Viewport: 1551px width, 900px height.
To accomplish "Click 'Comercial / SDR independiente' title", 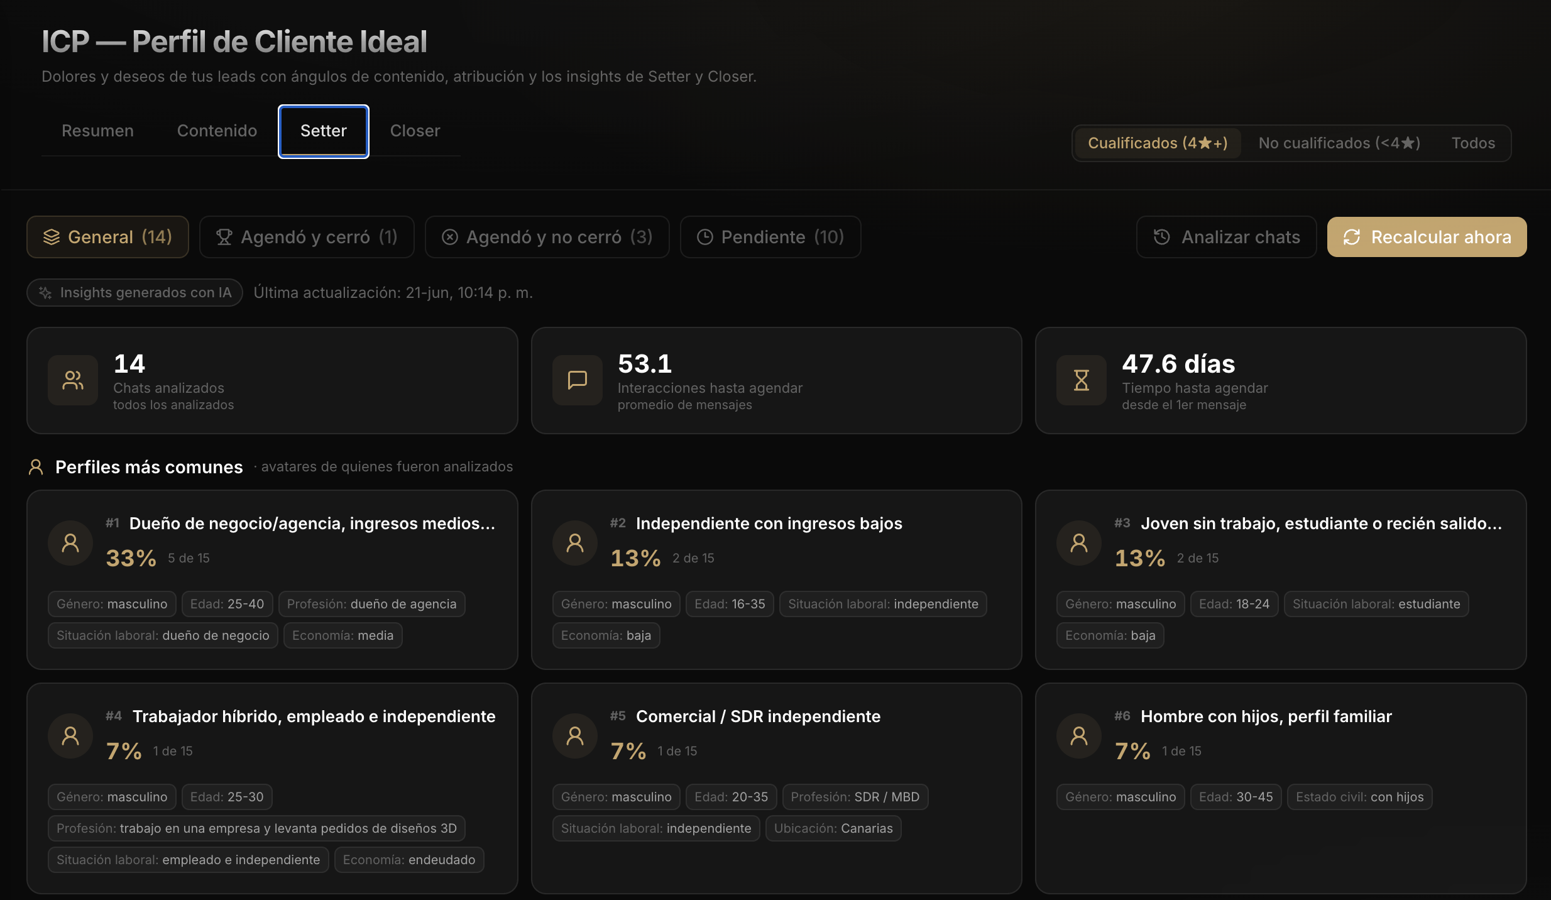I will pos(759,716).
